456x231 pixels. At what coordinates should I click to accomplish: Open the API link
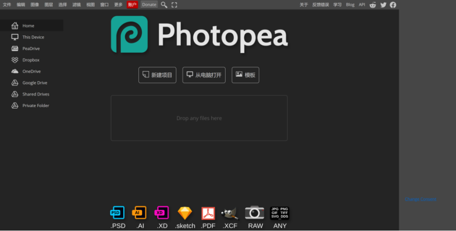[x=362, y=5]
